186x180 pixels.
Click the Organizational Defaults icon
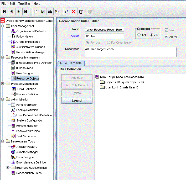tap(13, 31)
